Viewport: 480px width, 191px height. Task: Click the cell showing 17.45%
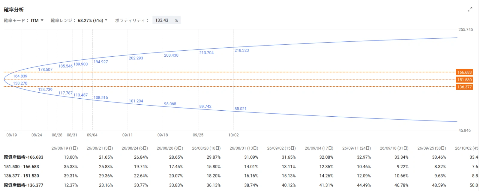pyautogui.click(x=176, y=166)
